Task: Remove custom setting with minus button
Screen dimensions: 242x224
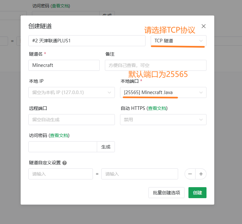Action: 190,174
